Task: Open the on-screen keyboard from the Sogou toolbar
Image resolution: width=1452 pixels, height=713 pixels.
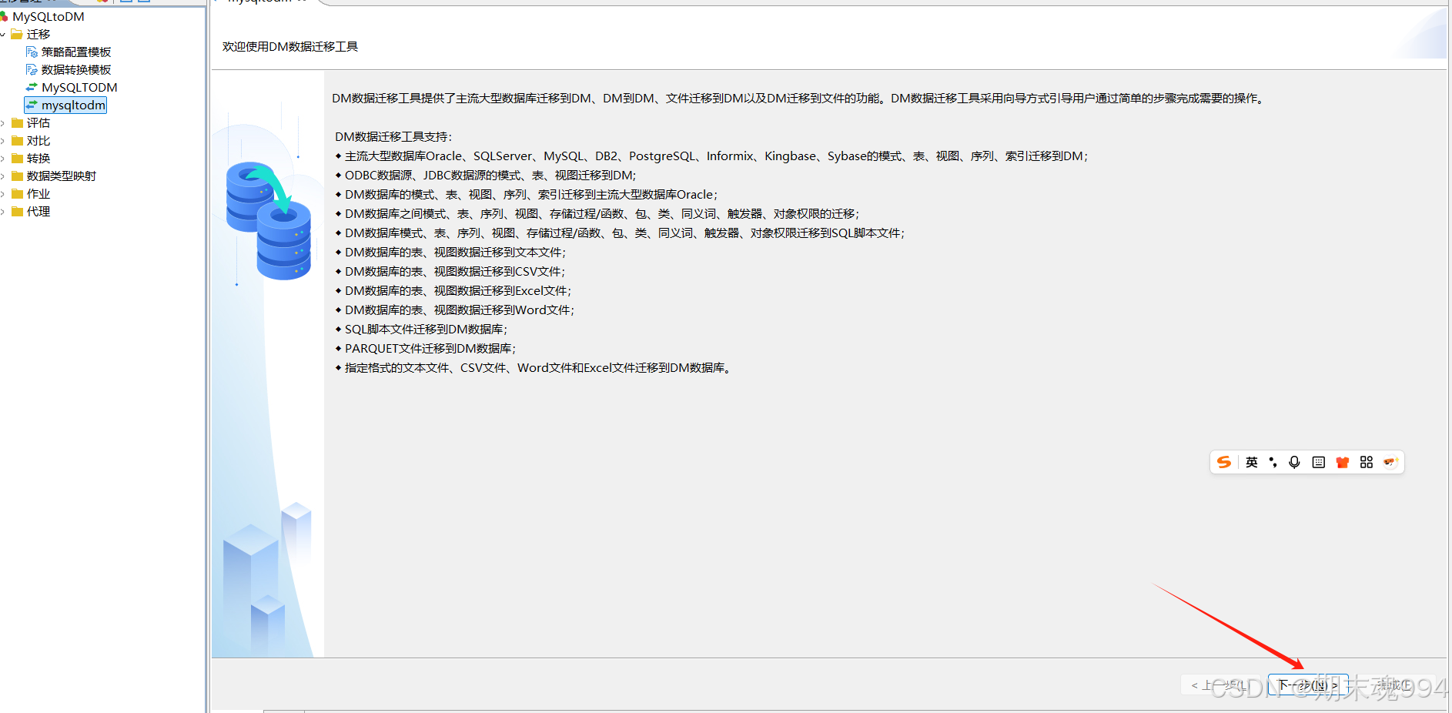Action: (x=1318, y=462)
